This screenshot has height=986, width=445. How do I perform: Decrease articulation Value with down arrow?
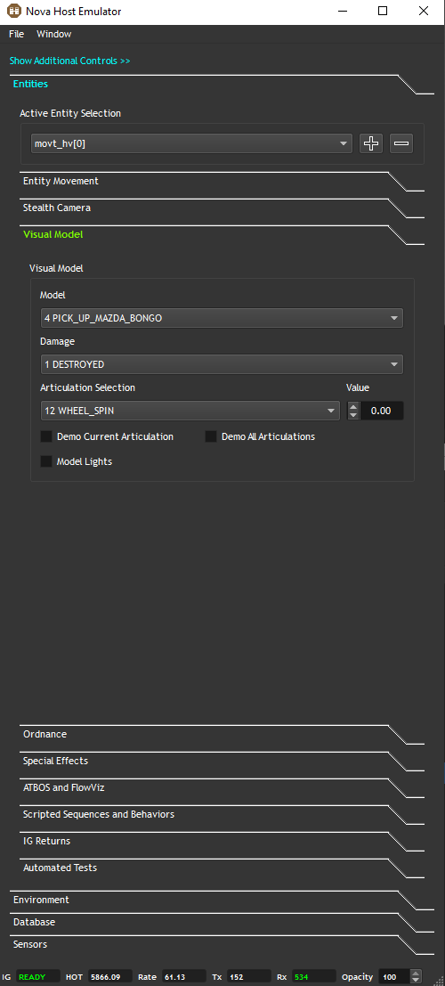point(353,416)
